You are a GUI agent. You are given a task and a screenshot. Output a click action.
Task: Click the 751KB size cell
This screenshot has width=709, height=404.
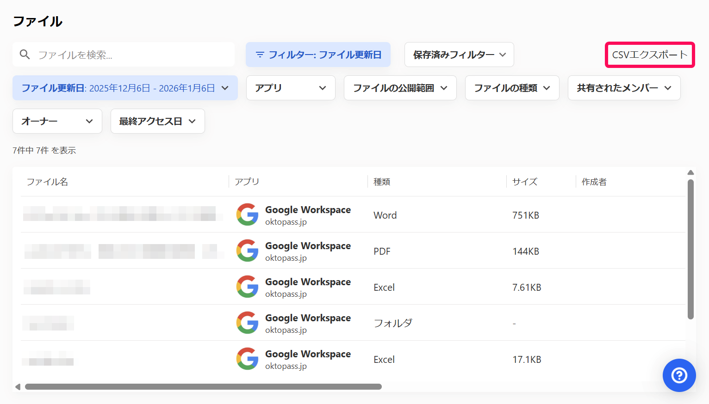click(526, 215)
